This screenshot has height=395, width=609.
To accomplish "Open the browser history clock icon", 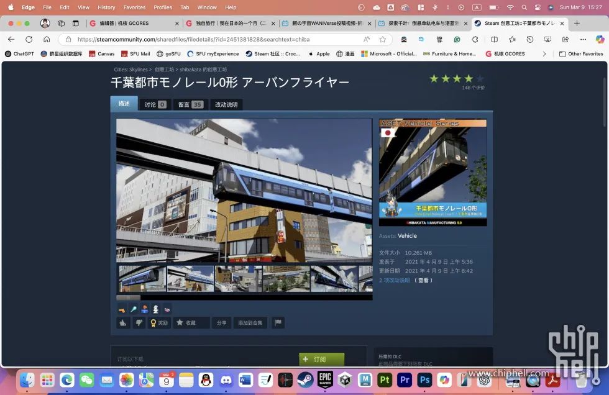I will [529, 39].
